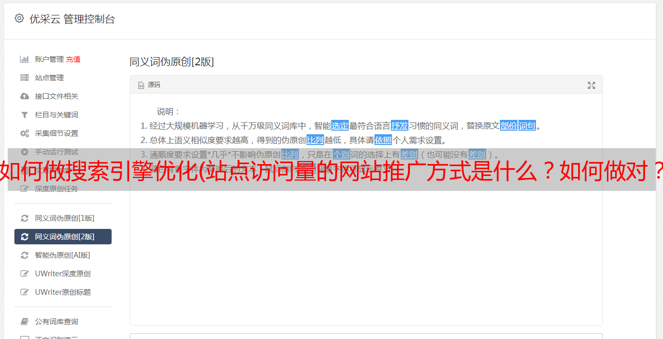The image size is (663, 339).
Task: Click the gear icon beside 优采云 管理控制台
Action: (x=19, y=19)
